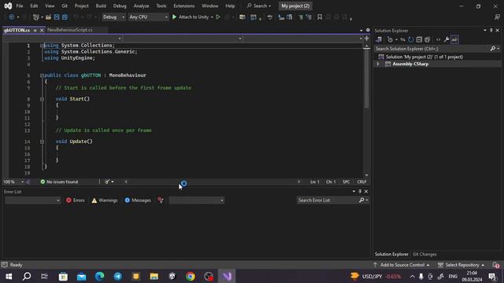This screenshot has width=504, height=283.
Task: Click the editor settings gear icon near tabs
Action: (368, 30)
